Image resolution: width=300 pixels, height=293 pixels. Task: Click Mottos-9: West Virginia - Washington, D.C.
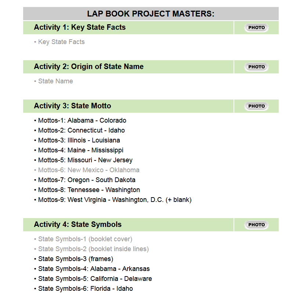click(x=115, y=200)
